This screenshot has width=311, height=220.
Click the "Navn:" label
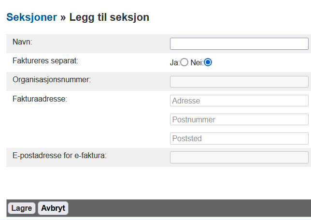(22, 42)
